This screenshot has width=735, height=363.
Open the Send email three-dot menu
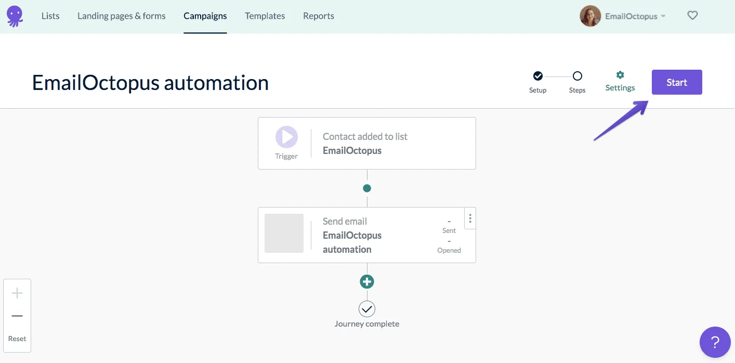point(470,218)
